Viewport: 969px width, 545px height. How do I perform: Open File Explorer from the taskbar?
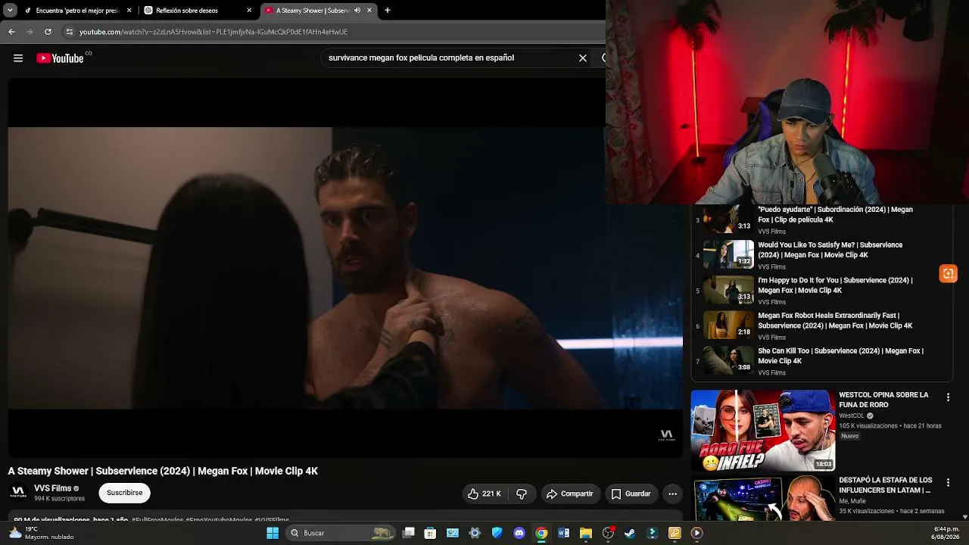click(x=585, y=533)
